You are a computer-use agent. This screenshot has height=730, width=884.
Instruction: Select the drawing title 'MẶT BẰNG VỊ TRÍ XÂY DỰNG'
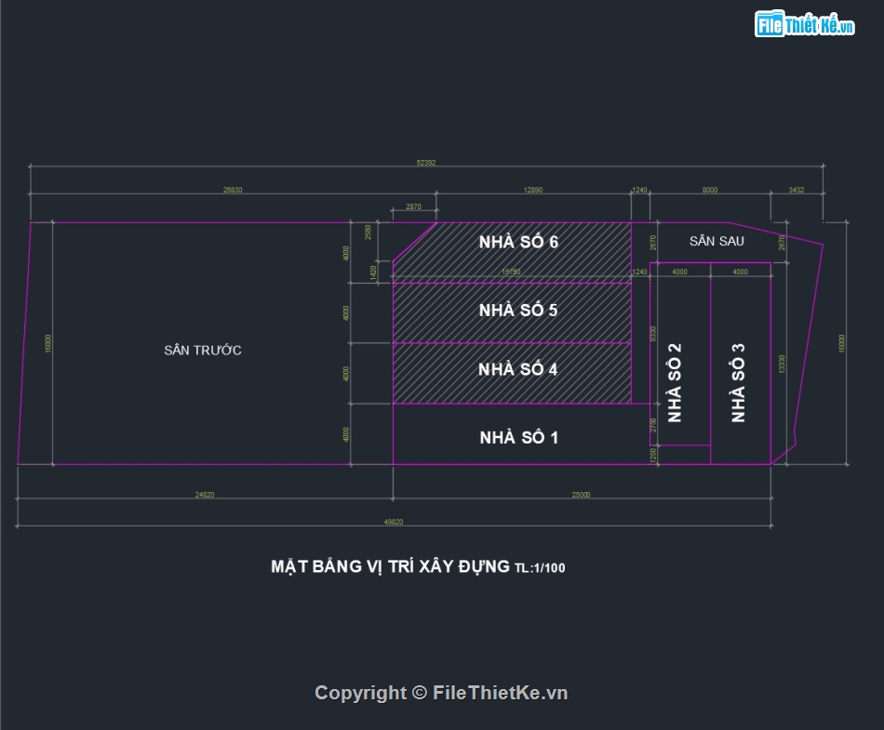[x=390, y=566]
